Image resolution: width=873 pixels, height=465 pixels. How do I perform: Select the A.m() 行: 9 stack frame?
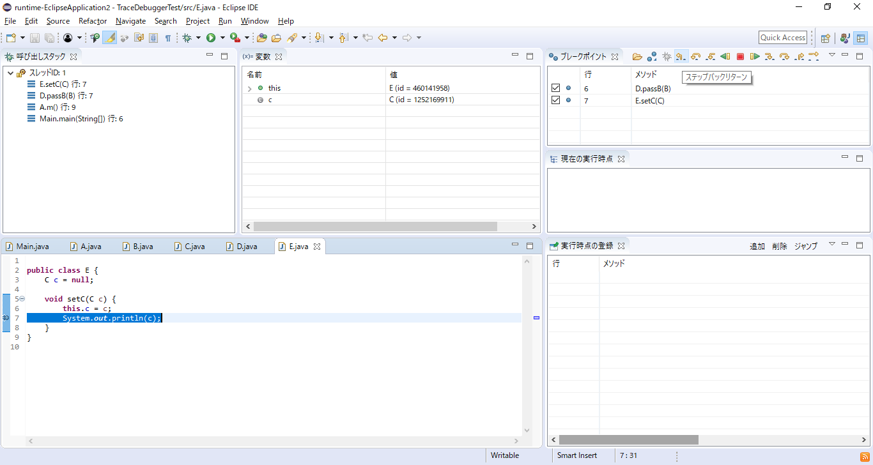point(51,107)
